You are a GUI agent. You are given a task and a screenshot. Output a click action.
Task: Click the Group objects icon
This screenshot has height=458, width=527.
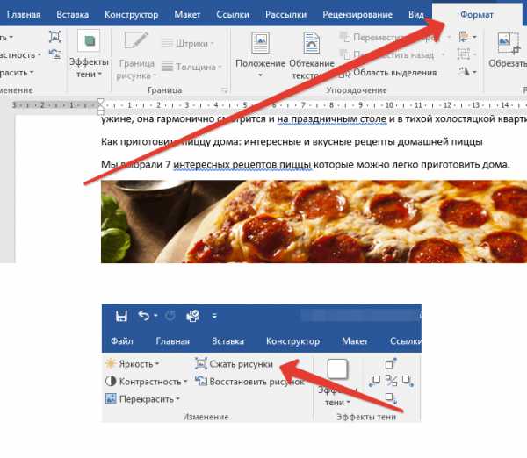pos(464,54)
